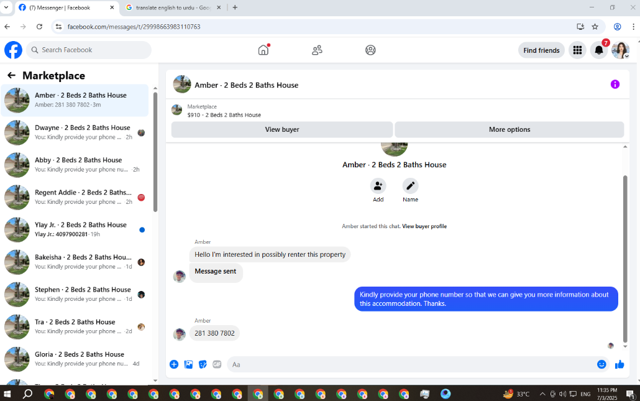Open the Ylay Jr. conversation
The image size is (640, 401).
[x=75, y=229]
